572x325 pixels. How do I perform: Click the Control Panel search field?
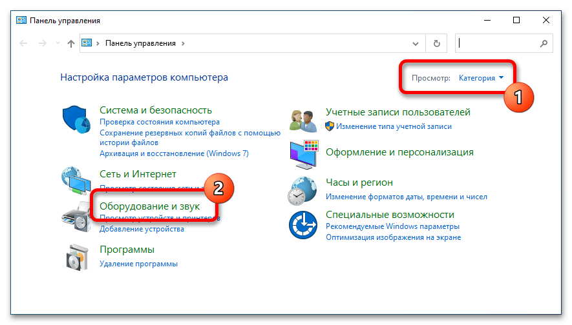pos(503,43)
